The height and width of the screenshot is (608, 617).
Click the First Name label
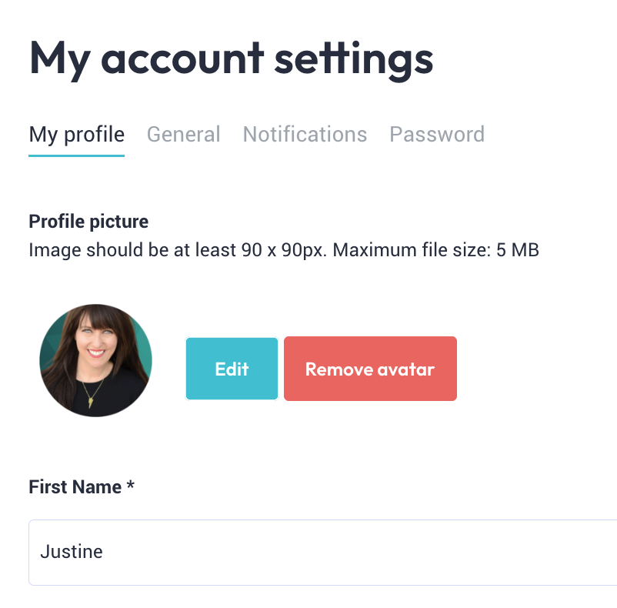click(75, 487)
